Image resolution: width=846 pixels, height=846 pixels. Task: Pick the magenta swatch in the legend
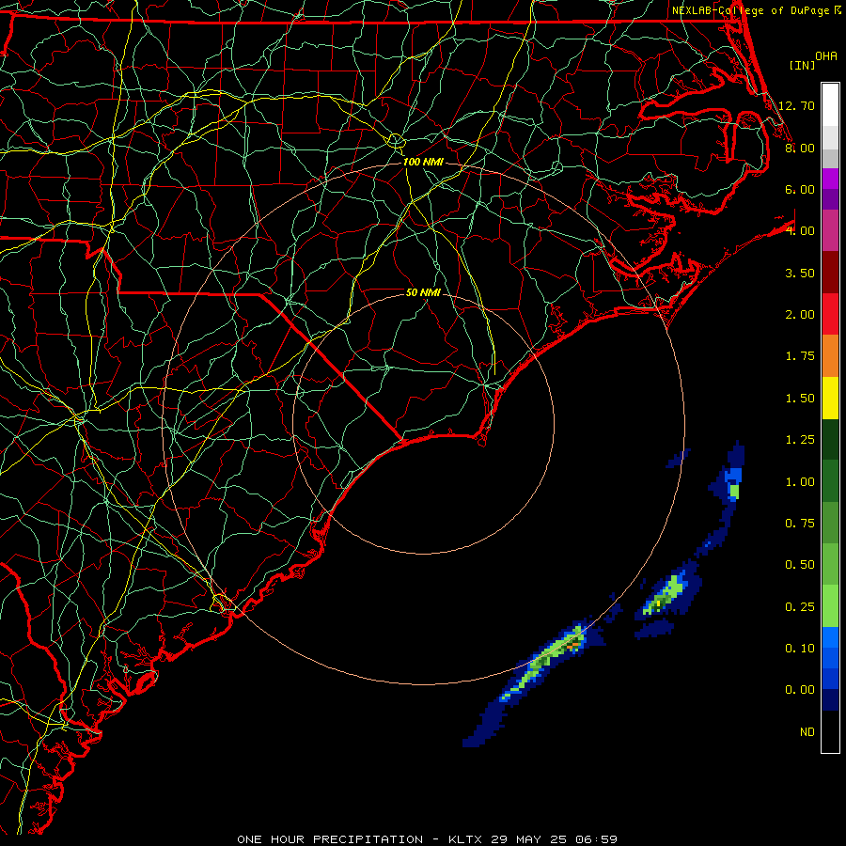click(x=830, y=179)
